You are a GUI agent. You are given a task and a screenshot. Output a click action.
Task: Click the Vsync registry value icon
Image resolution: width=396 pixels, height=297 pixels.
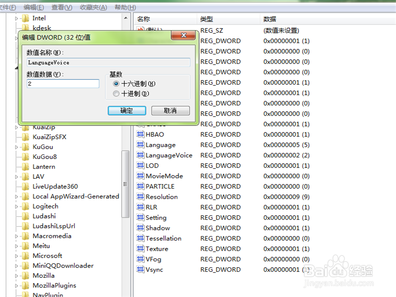coord(142,269)
